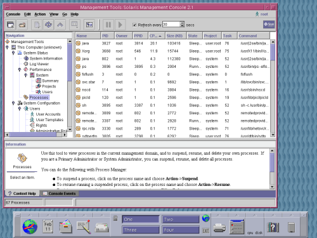Select the rpc.rsta process row
Image resolution: width=317 pixels, height=238 pixels.
172,128
